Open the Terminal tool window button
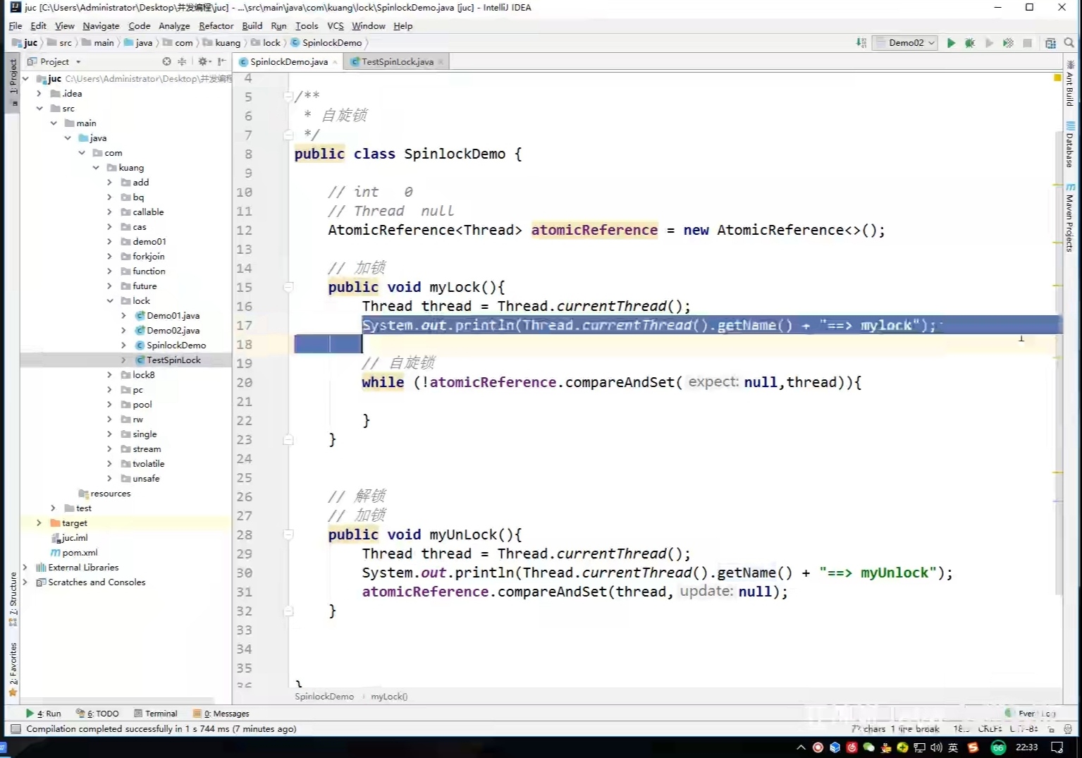The height and width of the screenshot is (758, 1082). pos(156,714)
